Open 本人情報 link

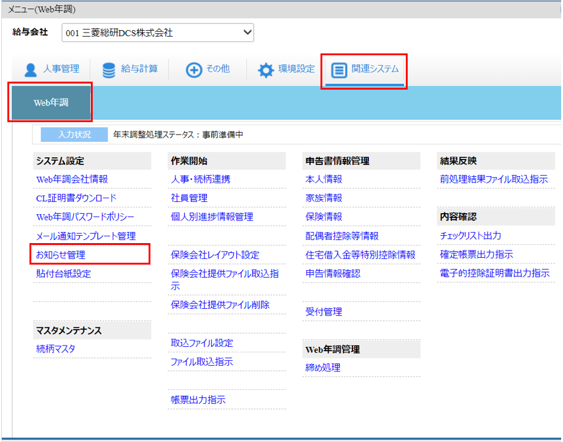(324, 179)
